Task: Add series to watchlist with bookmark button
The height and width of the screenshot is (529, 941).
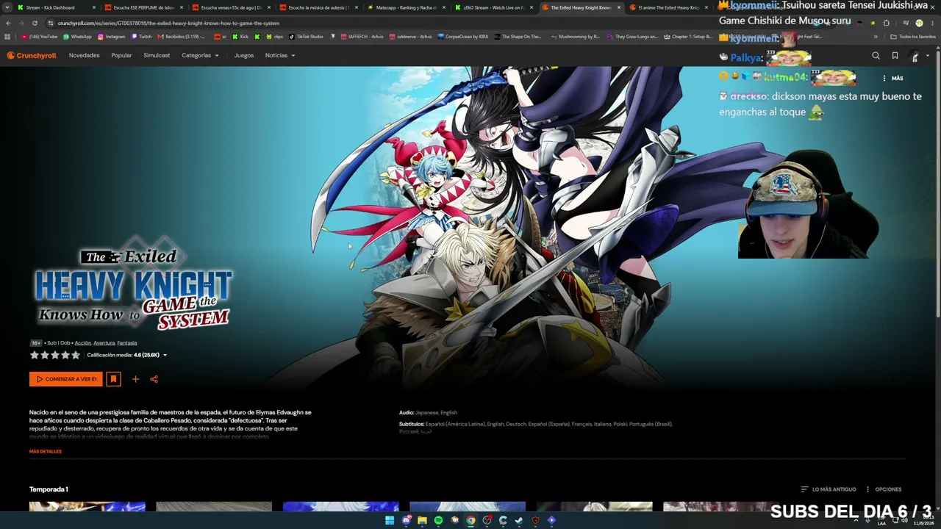Action: [x=113, y=379]
